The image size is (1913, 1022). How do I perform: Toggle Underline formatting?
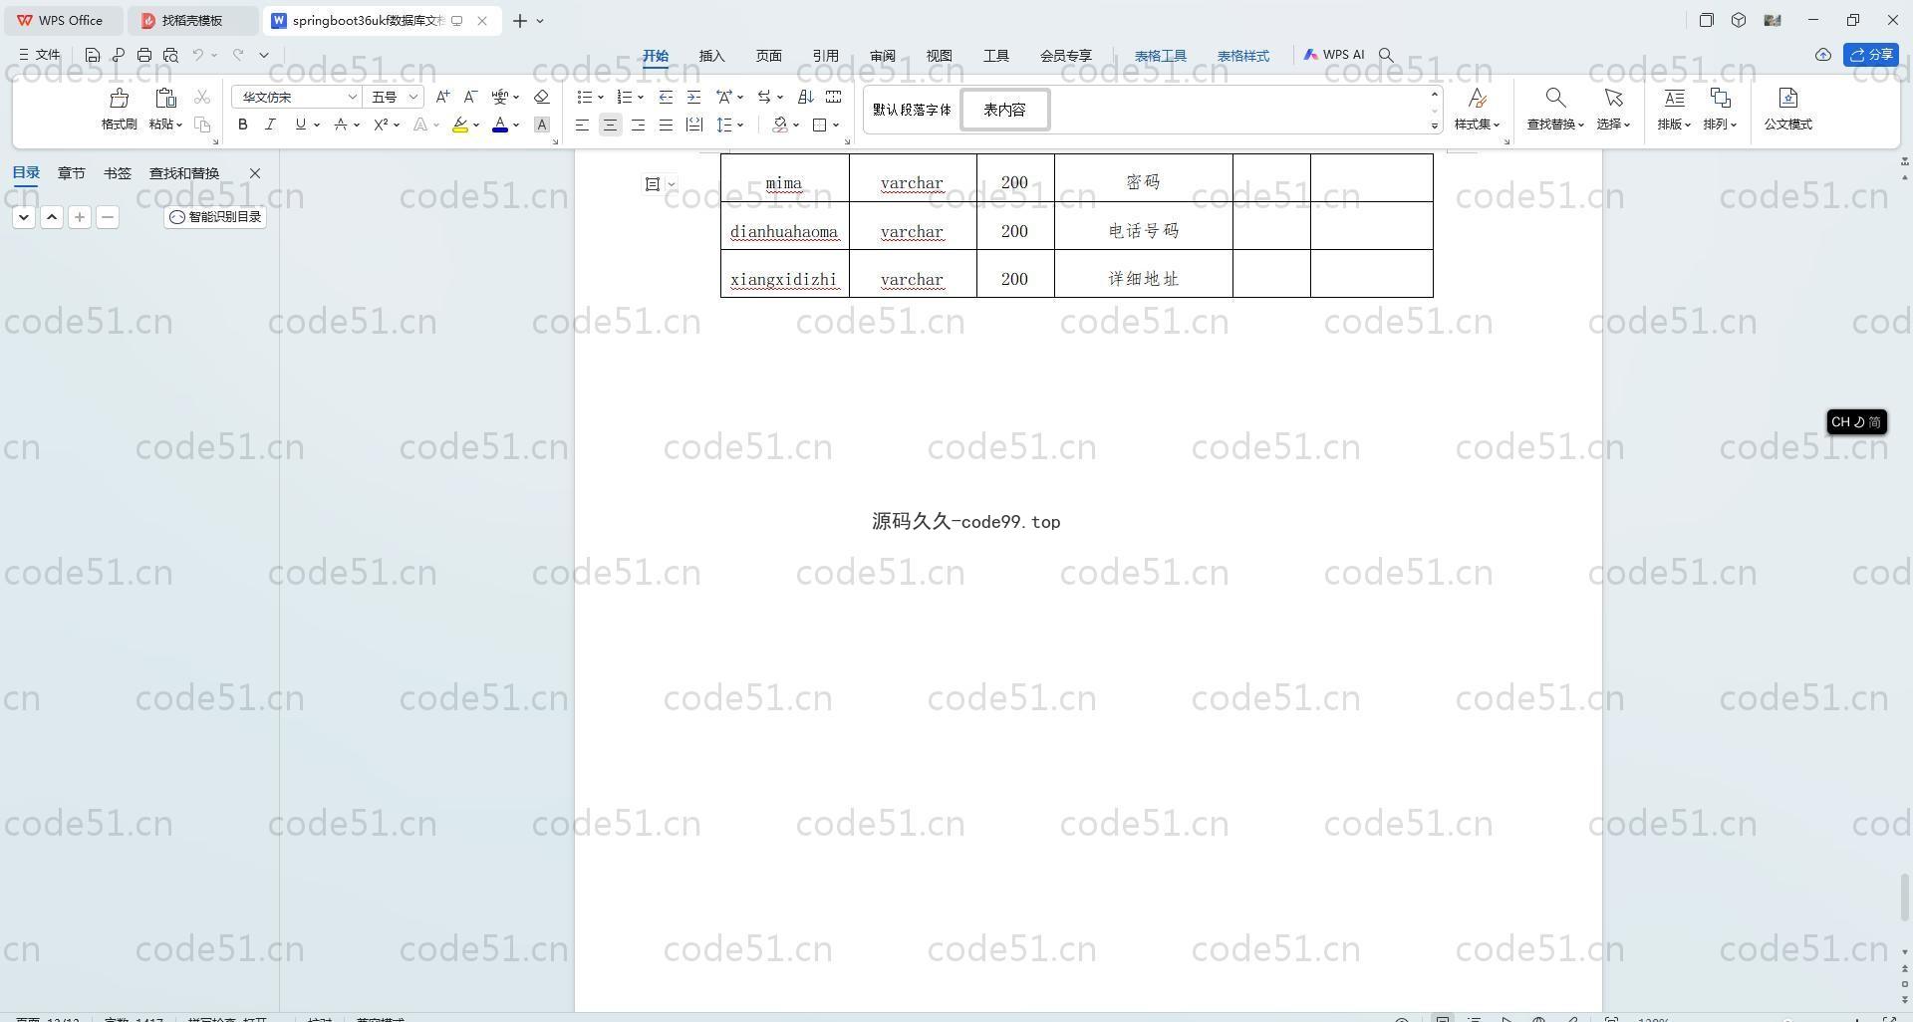click(x=300, y=125)
